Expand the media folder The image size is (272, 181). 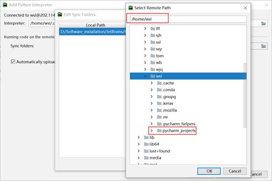138,158
